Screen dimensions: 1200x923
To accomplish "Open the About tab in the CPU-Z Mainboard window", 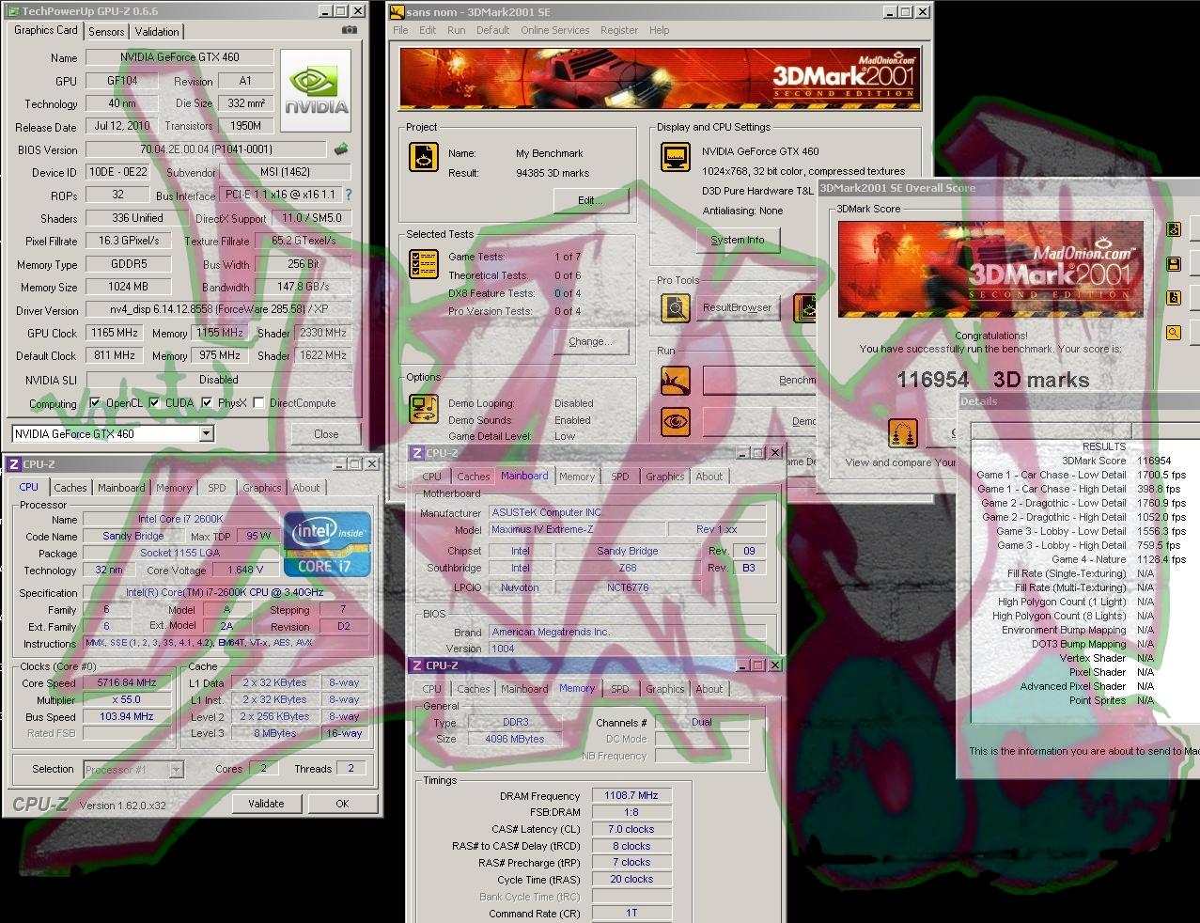I will [709, 477].
